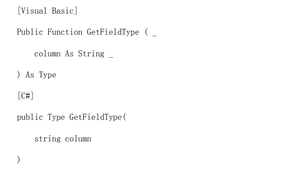
Task: Click the [Visual Basic] heading text
Action: point(47,11)
